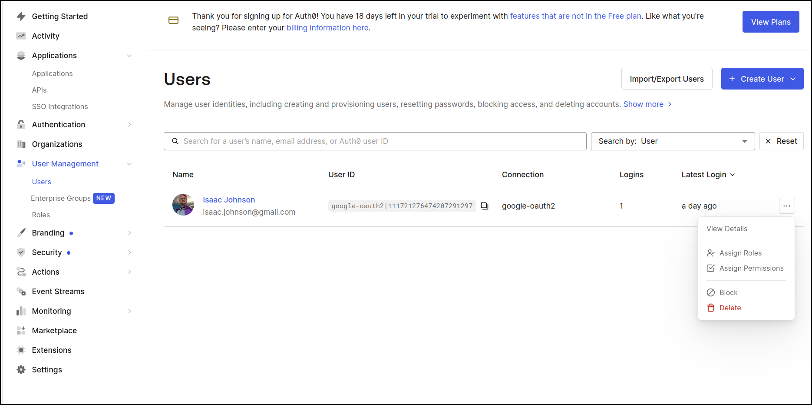Reset the user search
Screen dimensions: 812x405
coord(781,141)
